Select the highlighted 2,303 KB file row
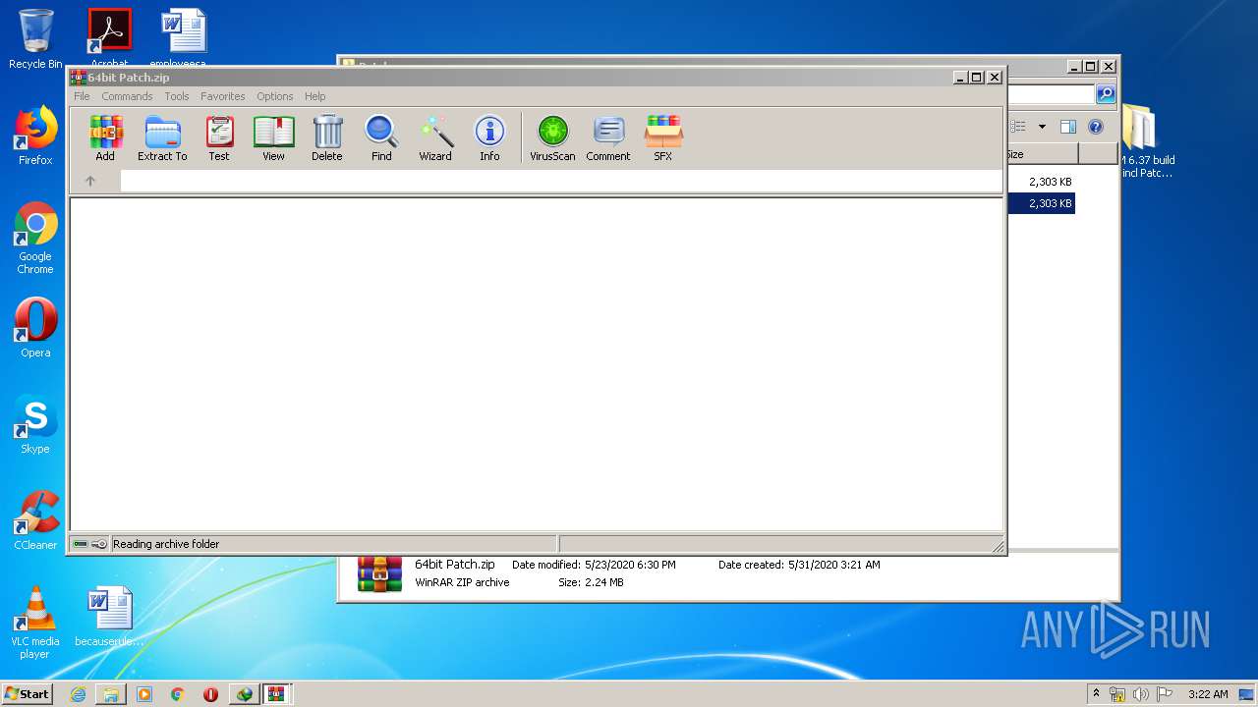This screenshot has width=1258, height=707. (x=1041, y=203)
